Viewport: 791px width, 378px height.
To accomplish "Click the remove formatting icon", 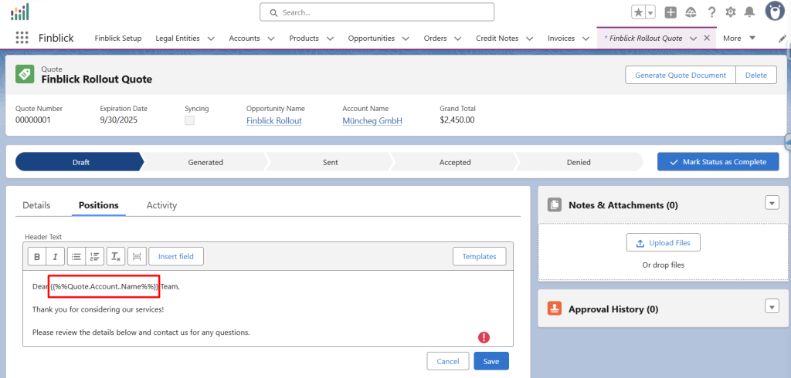I will tap(115, 256).
